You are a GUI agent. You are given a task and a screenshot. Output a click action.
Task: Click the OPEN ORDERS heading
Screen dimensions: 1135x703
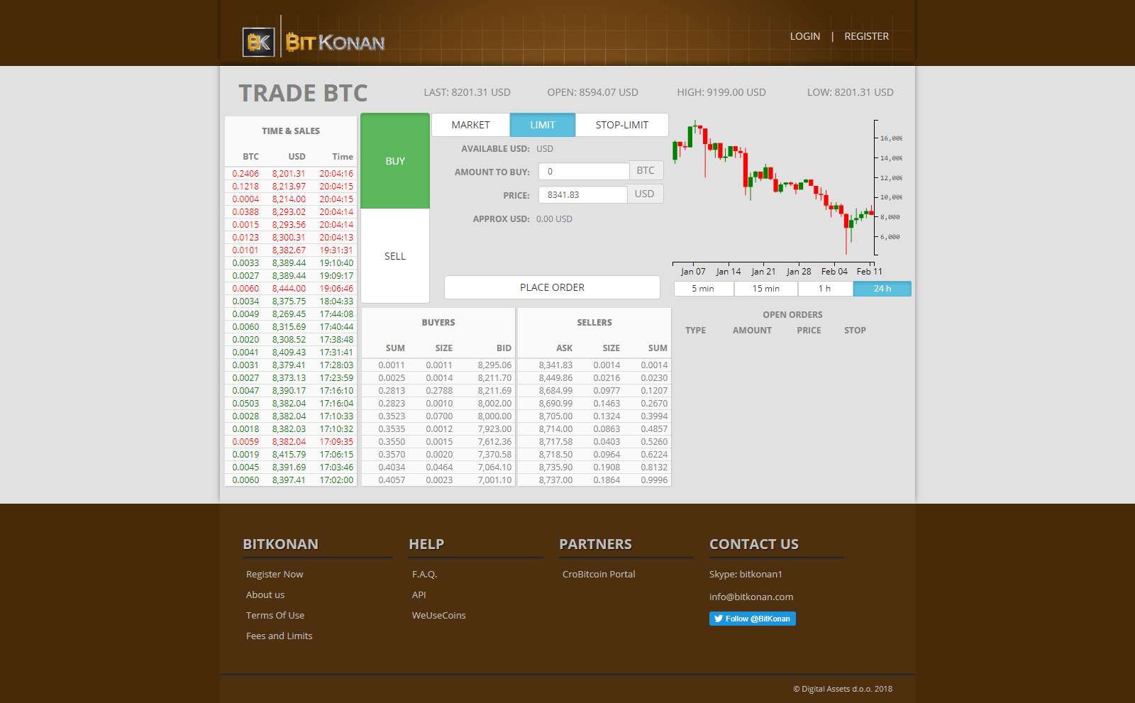tap(792, 315)
